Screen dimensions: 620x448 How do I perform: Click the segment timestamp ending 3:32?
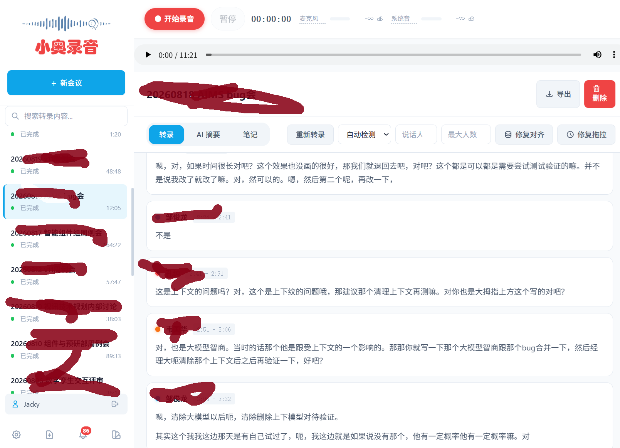point(214,399)
